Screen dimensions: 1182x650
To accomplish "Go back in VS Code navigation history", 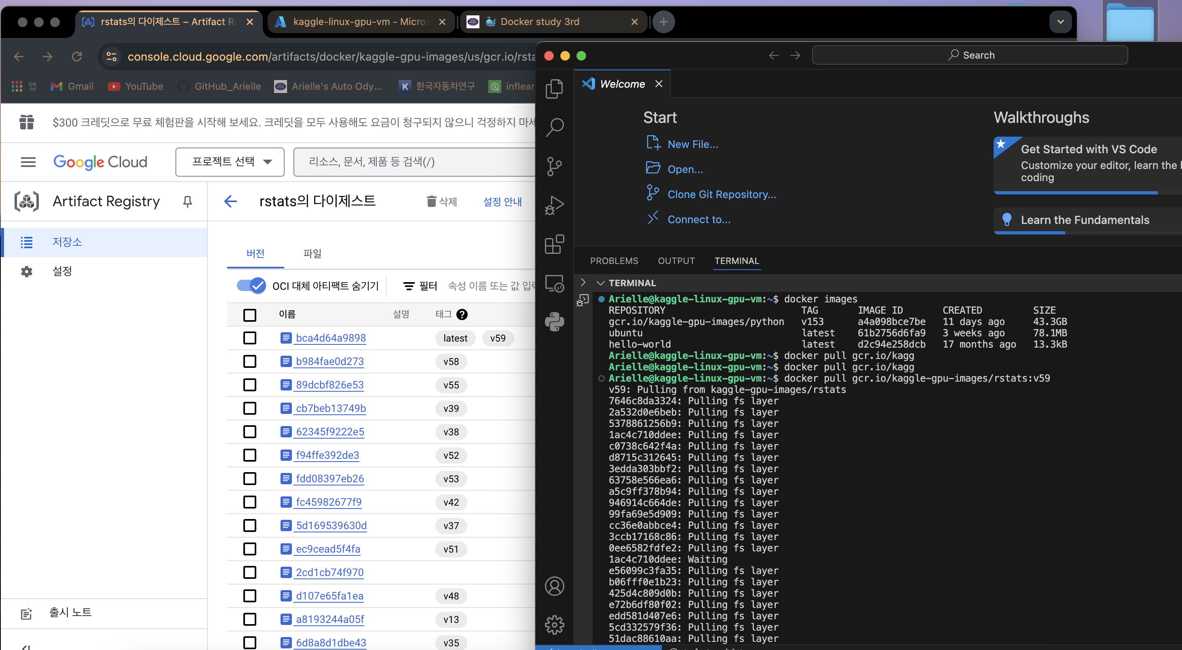I will 774,55.
